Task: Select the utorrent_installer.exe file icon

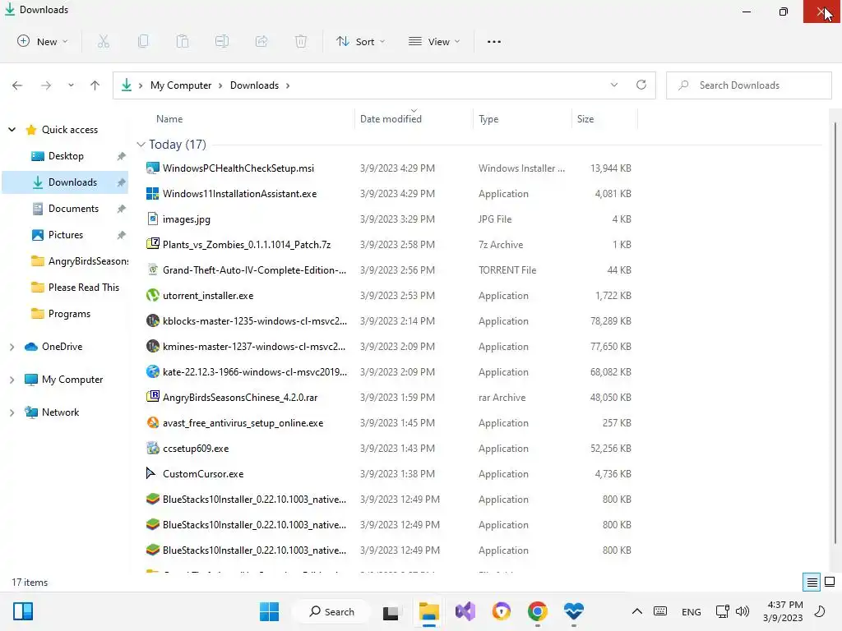Action: coord(152,295)
